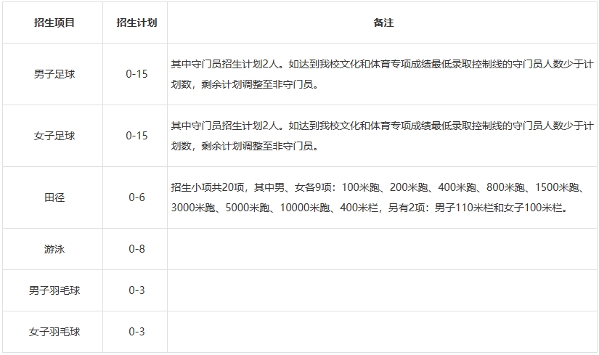Click the goalkeeper remark text for 女子足球
599x355 pixels.
[378, 136]
